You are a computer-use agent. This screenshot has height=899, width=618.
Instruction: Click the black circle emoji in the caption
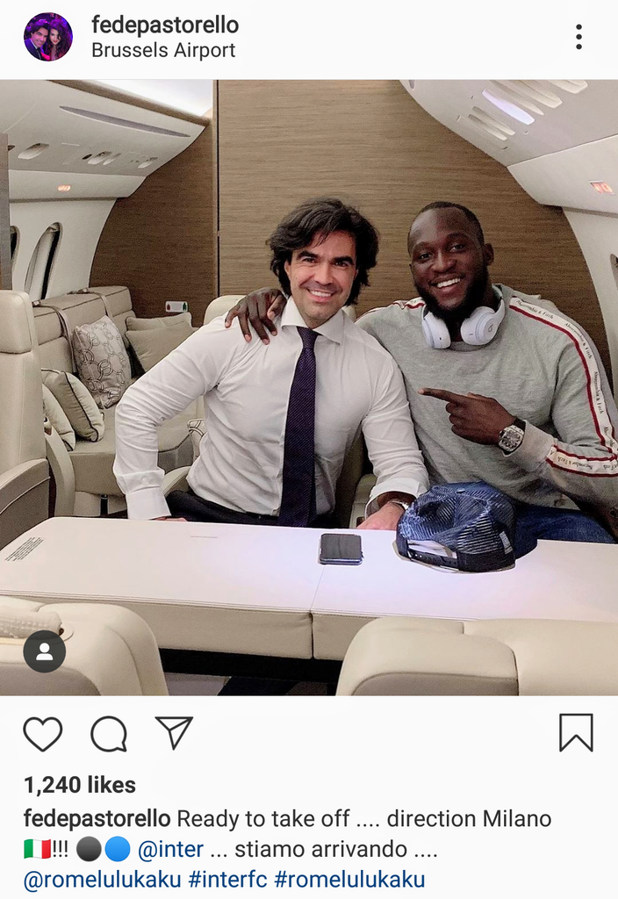pyautogui.click(x=89, y=849)
